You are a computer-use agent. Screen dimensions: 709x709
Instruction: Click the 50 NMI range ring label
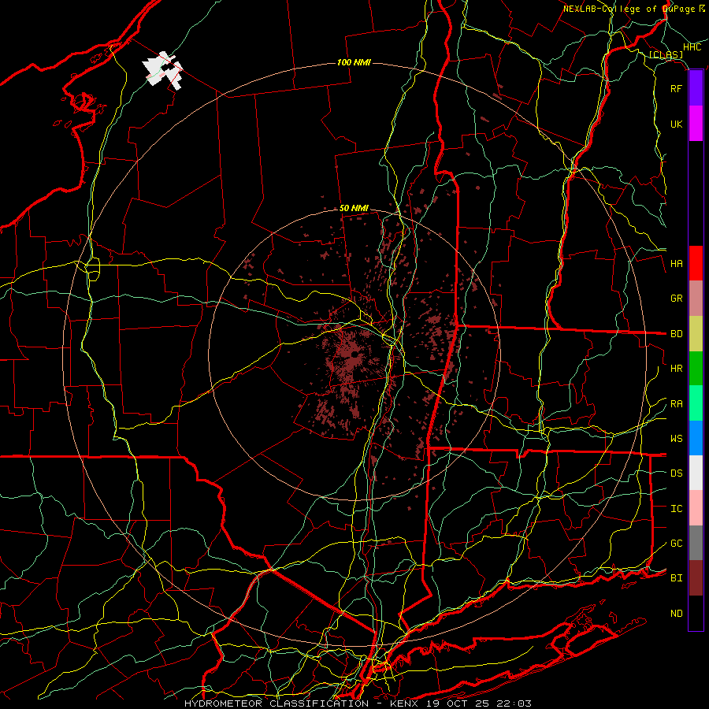click(x=354, y=209)
